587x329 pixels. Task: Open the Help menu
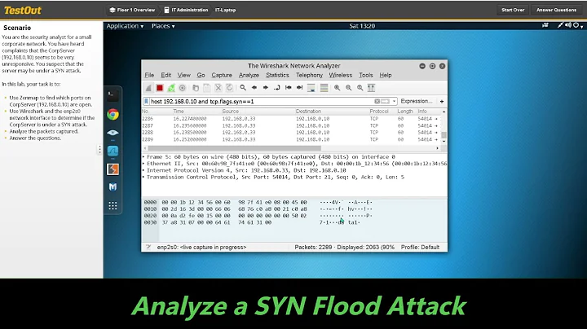point(386,75)
